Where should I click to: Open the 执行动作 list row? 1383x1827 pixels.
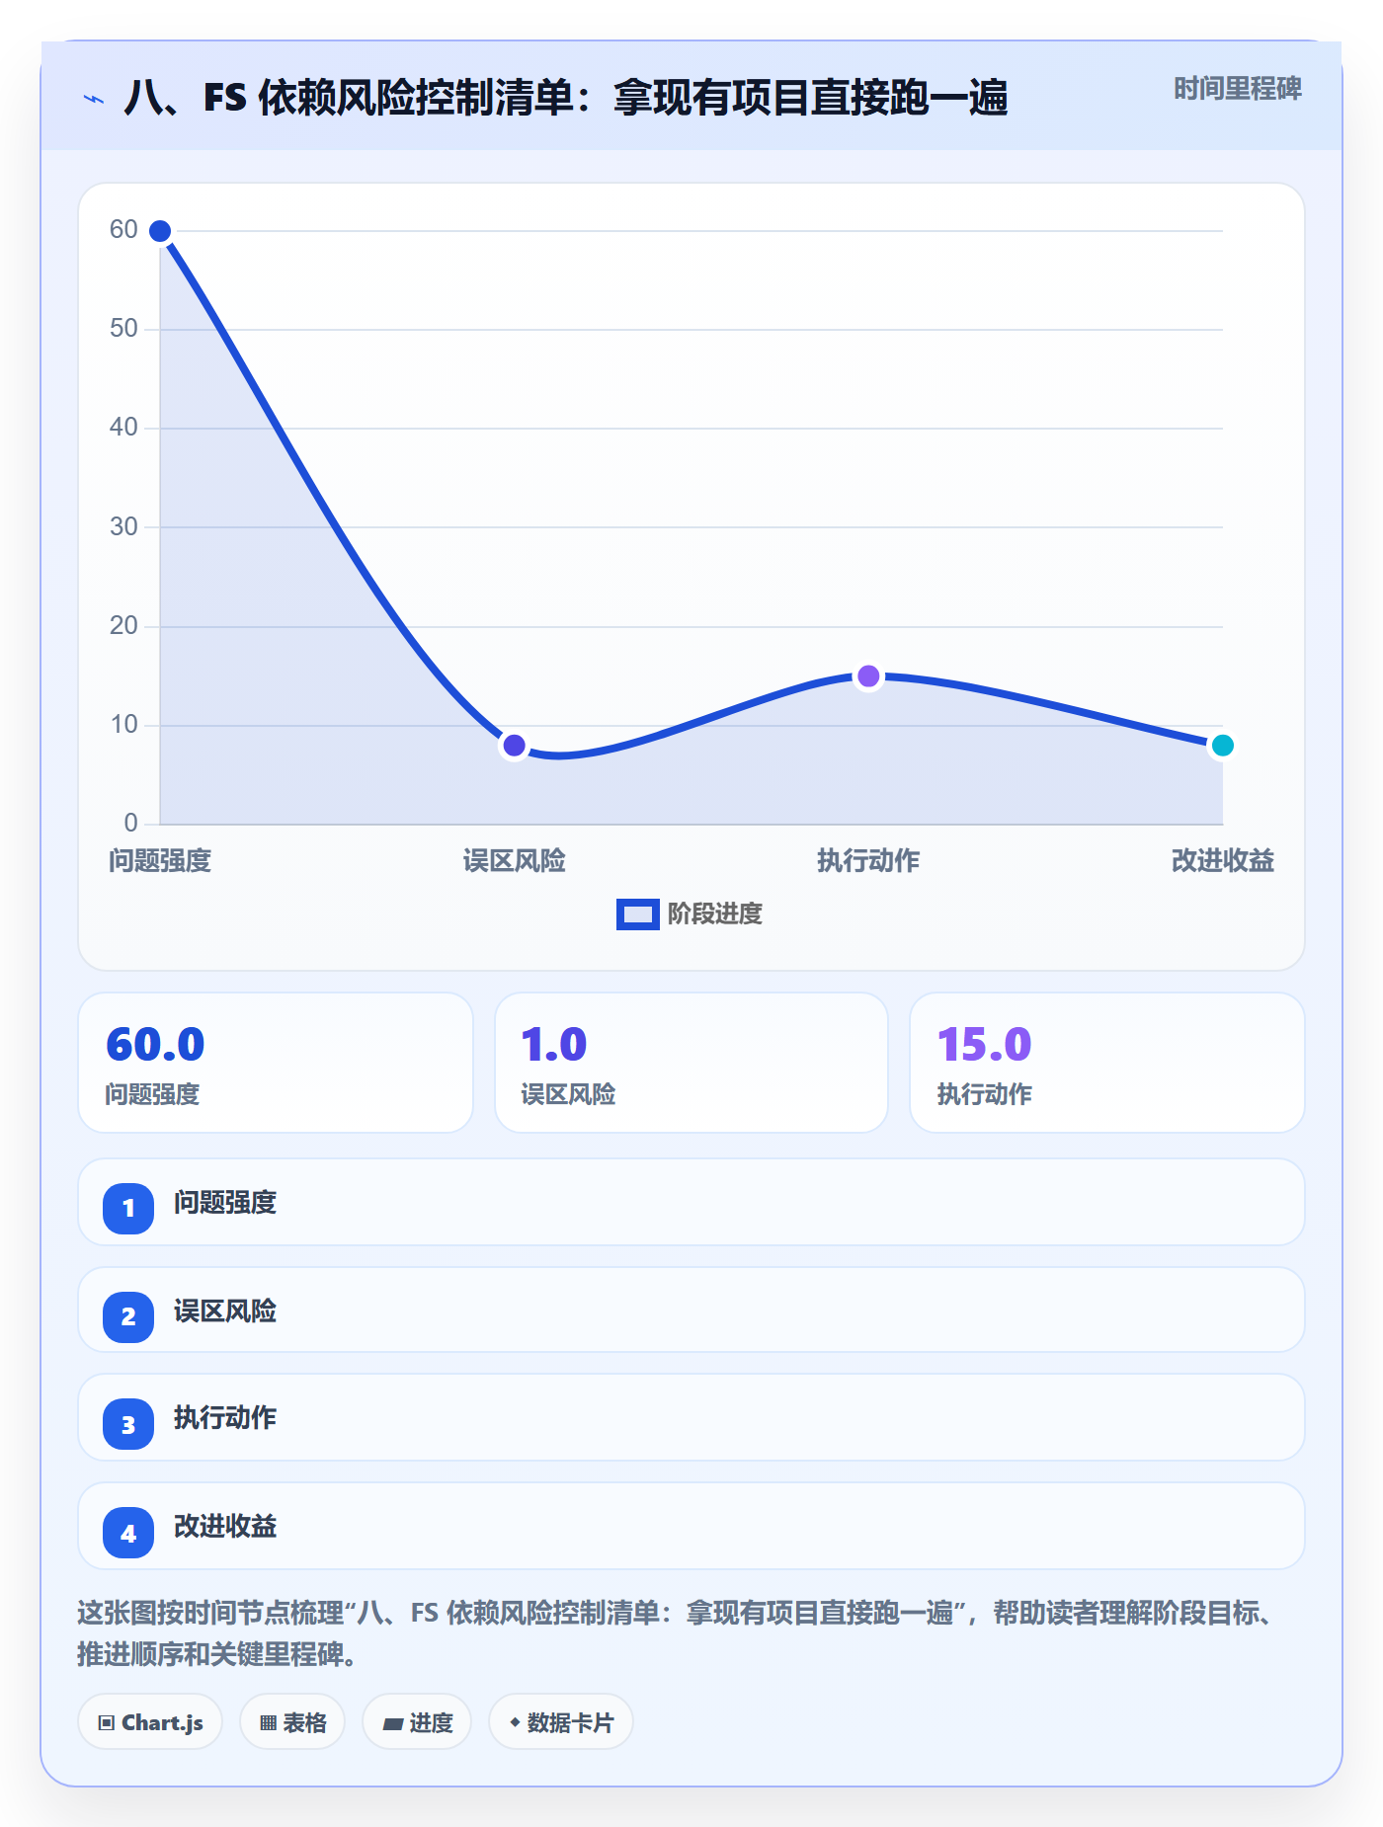click(x=691, y=1417)
